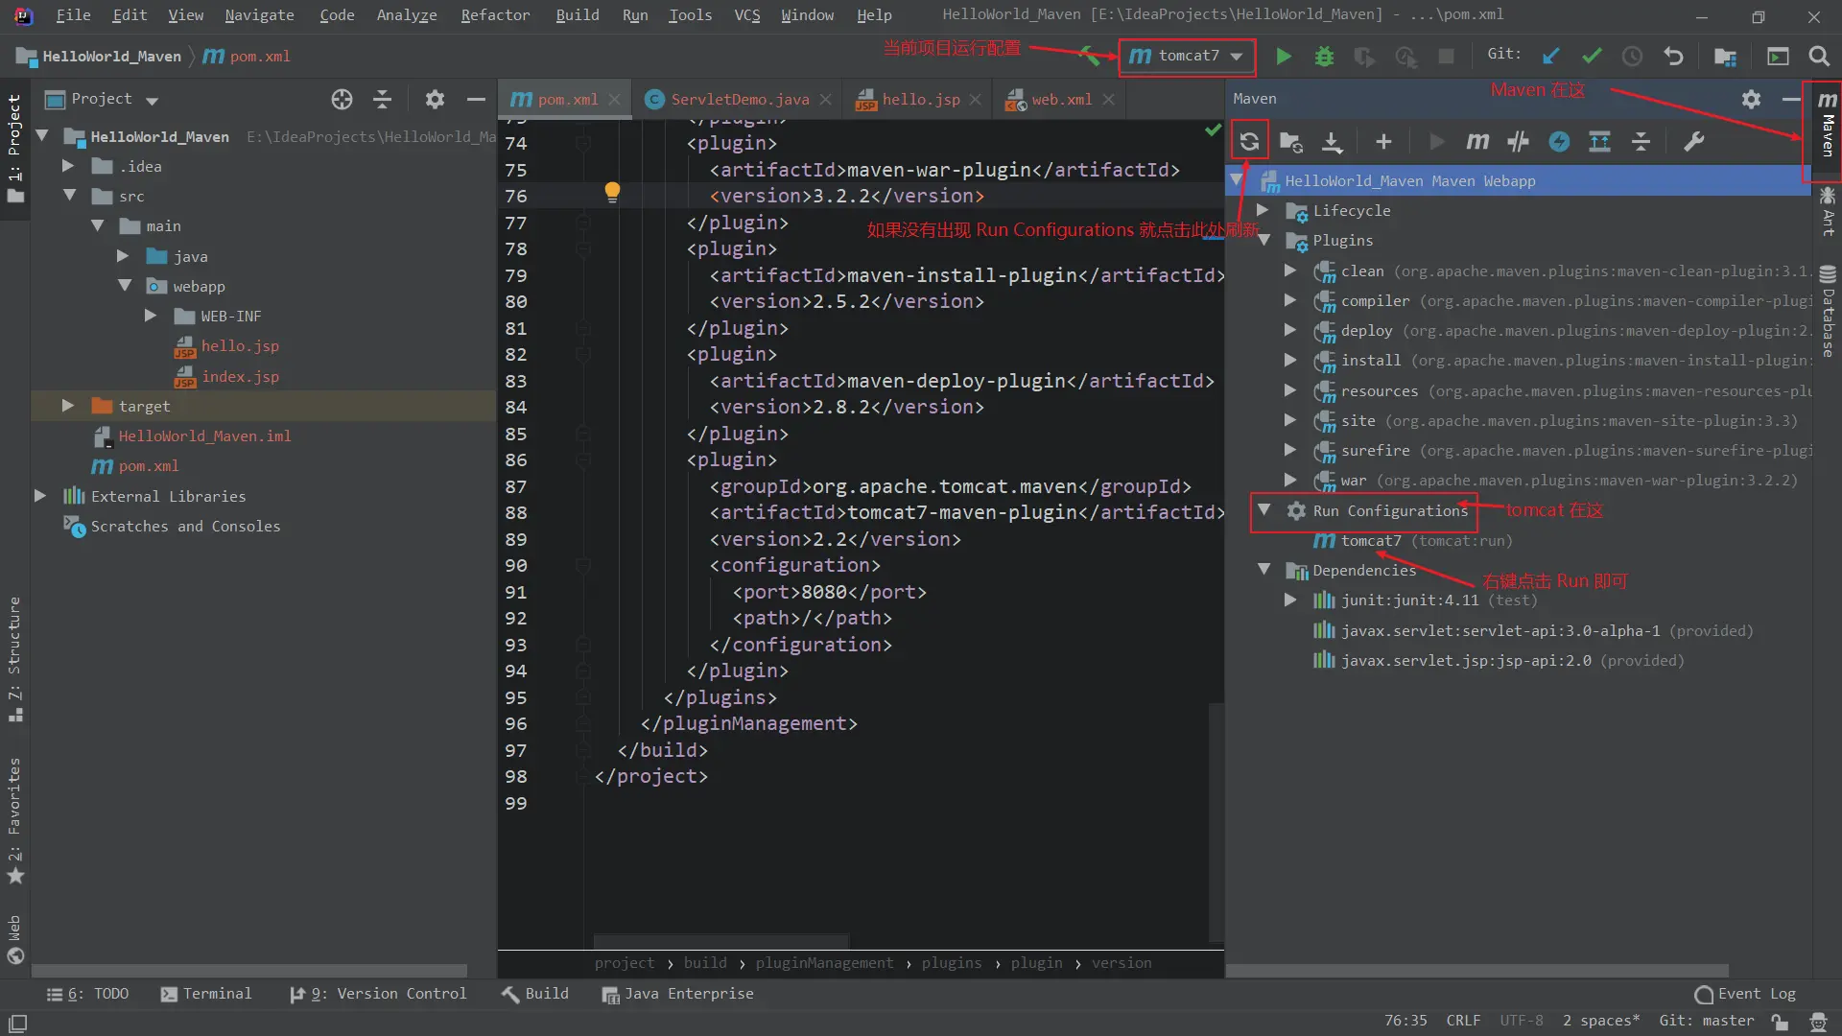
Task: Toggle Offline Mode in Maven toolbar
Action: point(1518,142)
